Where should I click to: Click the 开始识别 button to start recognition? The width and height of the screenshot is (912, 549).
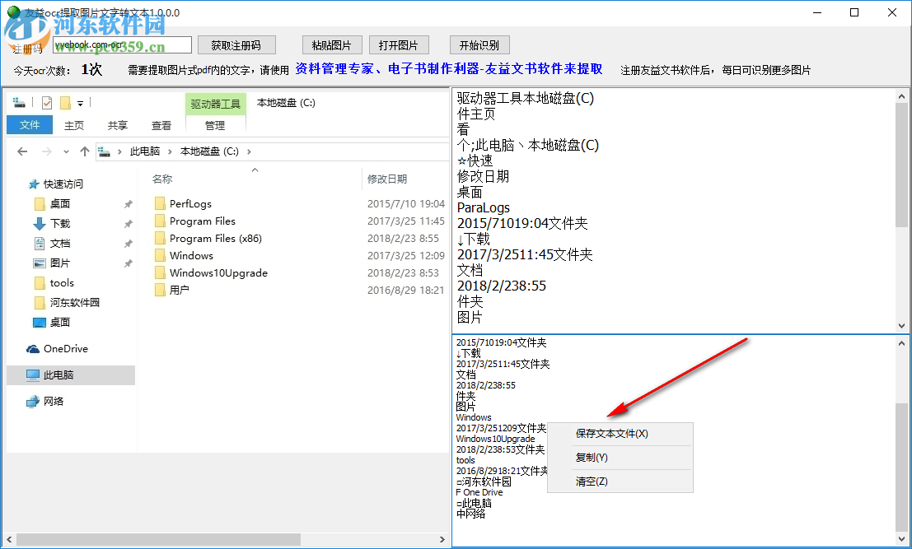click(x=479, y=44)
